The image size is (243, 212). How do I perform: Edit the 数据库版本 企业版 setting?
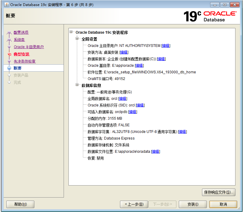coord(161,59)
